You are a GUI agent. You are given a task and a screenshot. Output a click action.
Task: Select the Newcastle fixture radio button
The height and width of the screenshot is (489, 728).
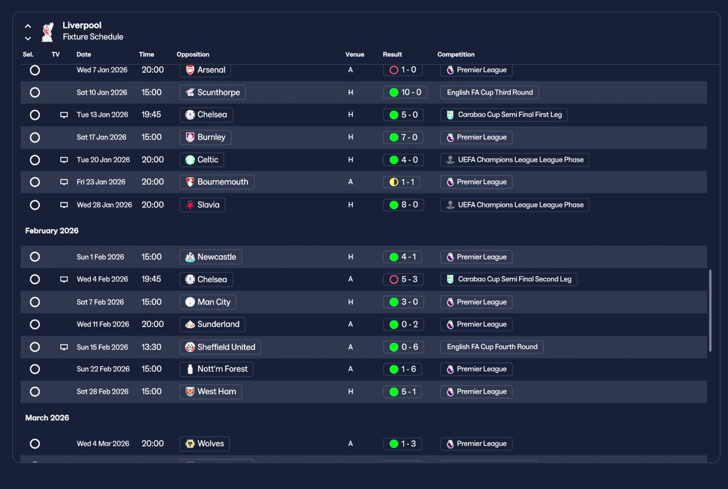coord(35,257)
